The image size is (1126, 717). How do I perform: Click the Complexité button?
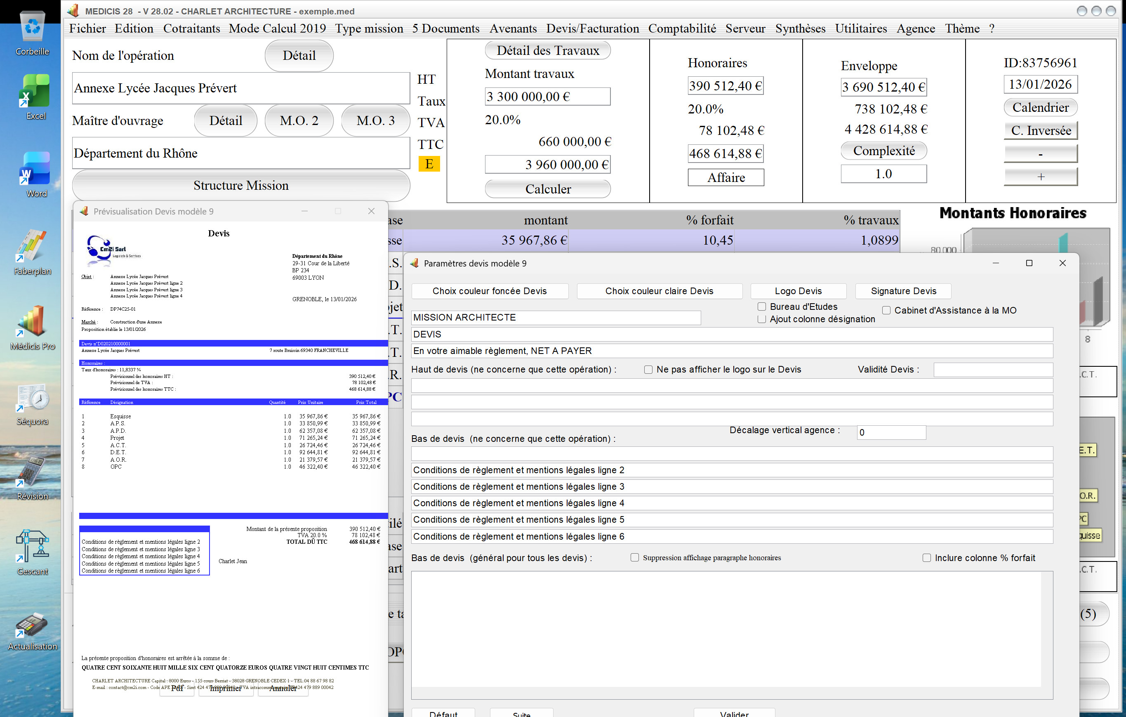(884, 151)
